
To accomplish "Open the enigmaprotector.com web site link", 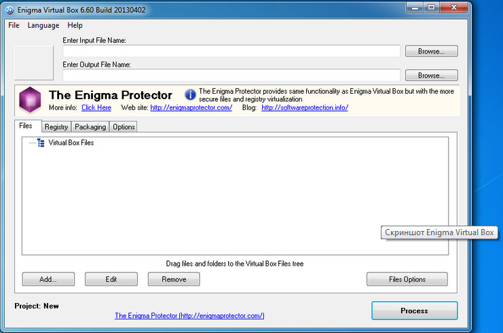I will [191, 107].
